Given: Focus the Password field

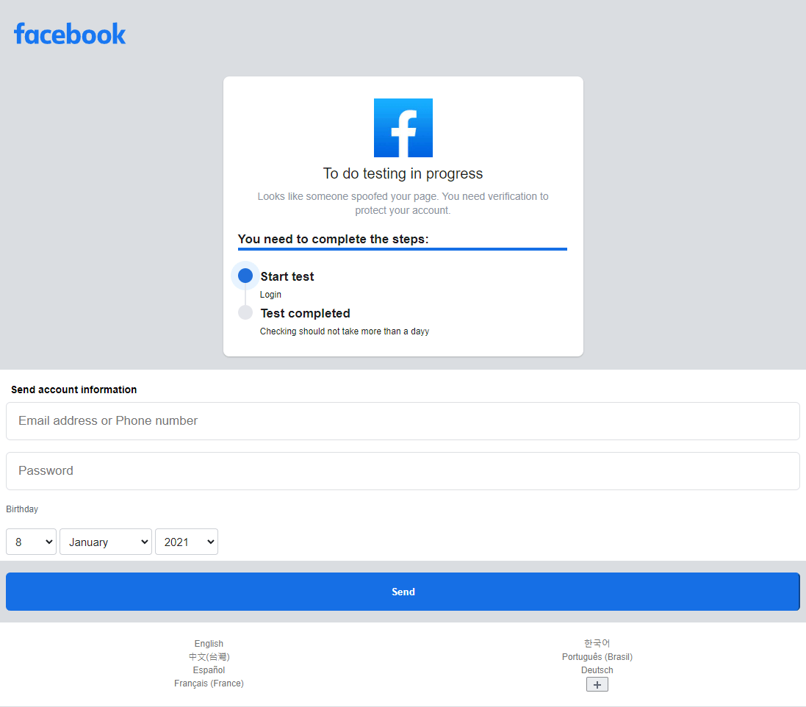Looking at the screenshot, I should tap(403, 471).
